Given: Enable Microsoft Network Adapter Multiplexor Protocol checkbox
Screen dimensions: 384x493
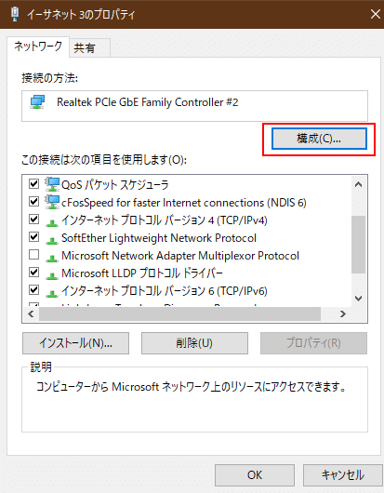Looking at the screenshot, I should (x=34, y=254).
